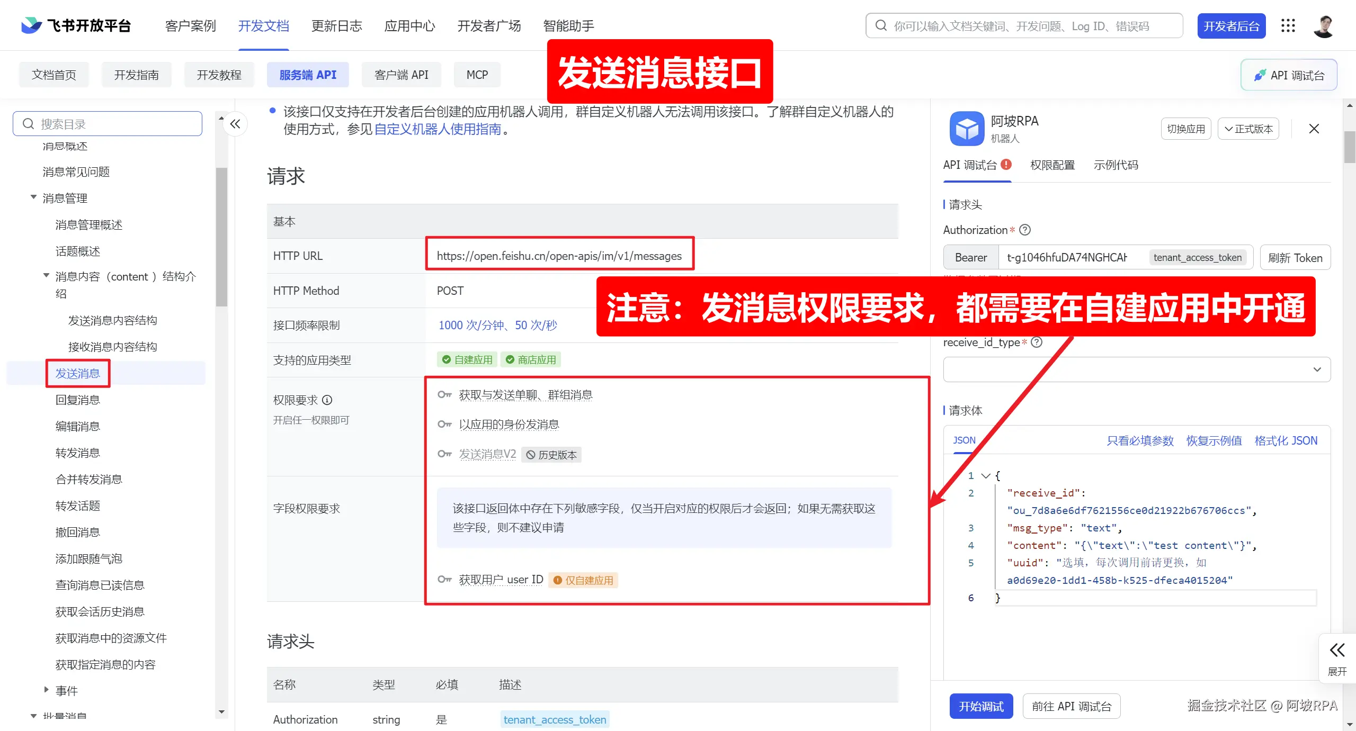Collapse the 消息管理 tree section
Image resolution: width=1356 pixels, height=731 pixels.
point(33,197)
